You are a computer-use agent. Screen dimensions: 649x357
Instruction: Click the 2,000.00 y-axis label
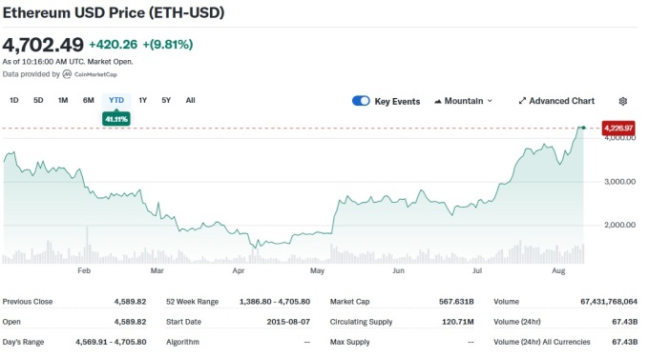[619, 225]
